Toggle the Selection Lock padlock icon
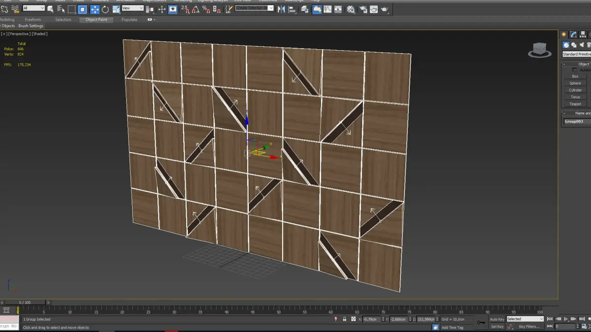The height and width of the screenshot is (332, 591). click(x=344, y=319)
